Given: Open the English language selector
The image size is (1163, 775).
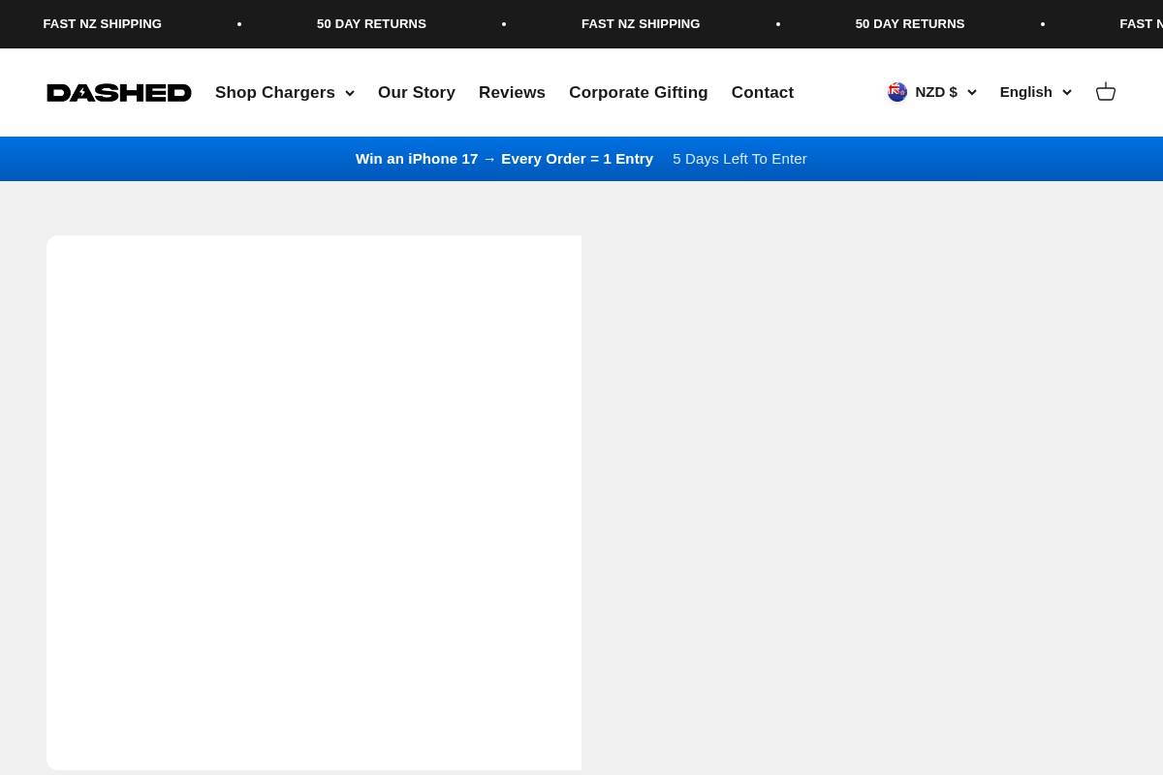Looking at the screenshot, I should [1035, 92].
